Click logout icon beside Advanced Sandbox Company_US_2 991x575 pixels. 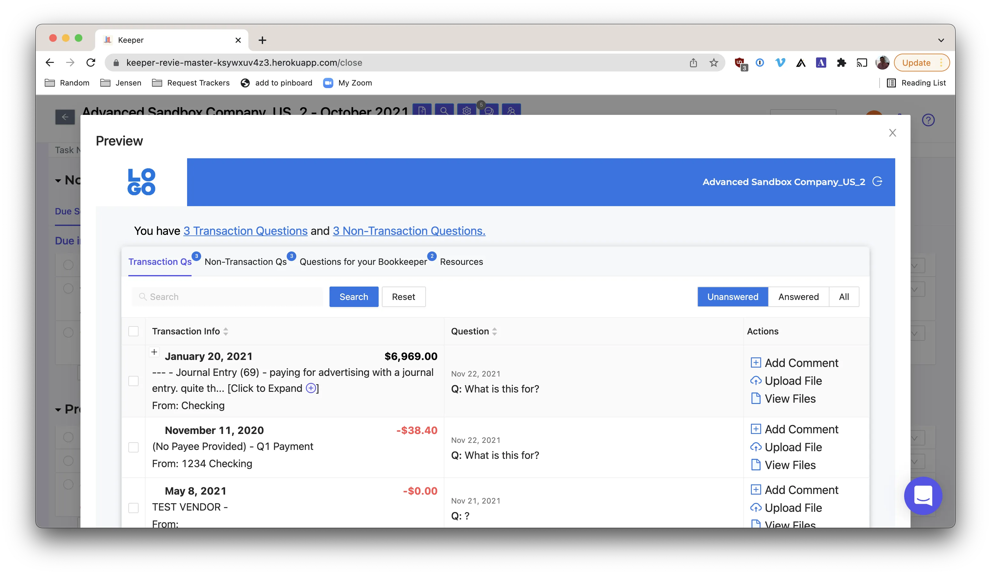coord(877,182)
